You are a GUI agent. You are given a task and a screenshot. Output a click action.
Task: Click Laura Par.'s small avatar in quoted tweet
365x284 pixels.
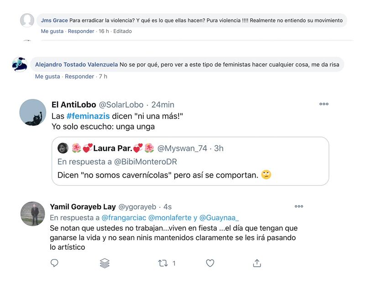pyautogui.click(x=63, y=148)
